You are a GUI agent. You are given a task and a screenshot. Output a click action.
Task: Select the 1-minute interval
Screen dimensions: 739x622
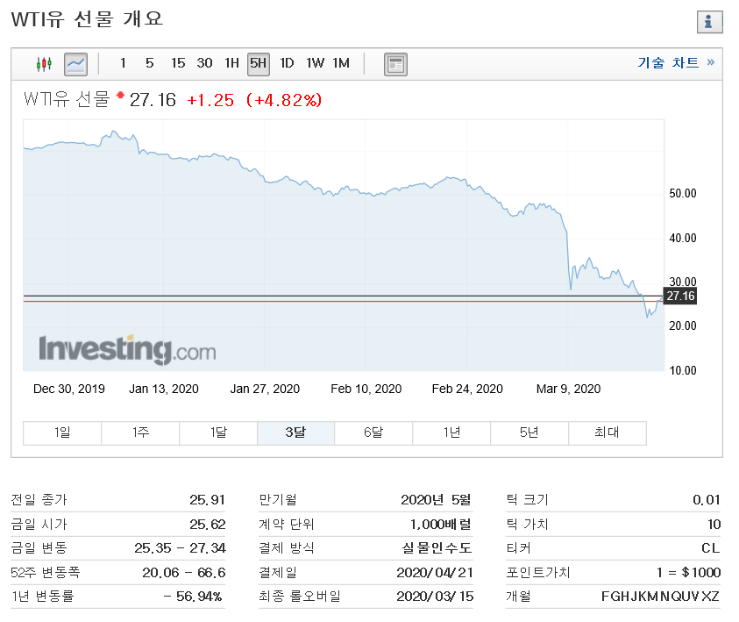click(x=123, y=63)
